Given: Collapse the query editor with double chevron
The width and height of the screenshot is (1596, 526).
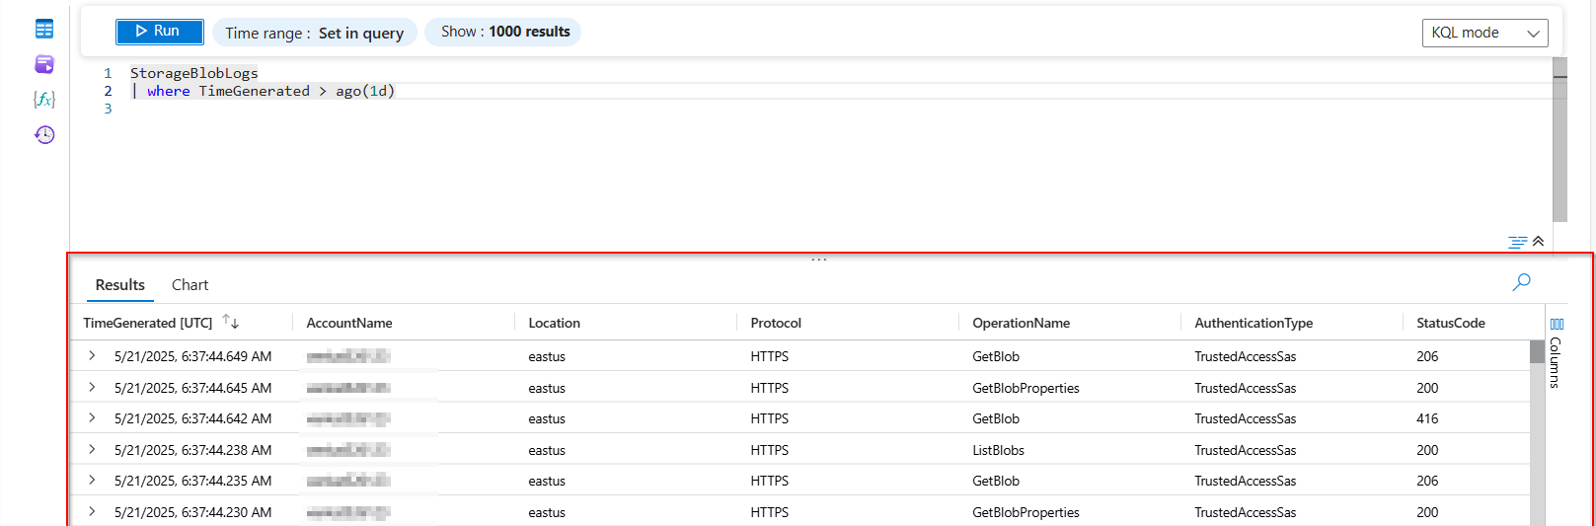Looking at the screenshot, I should [x=1538, y=241].
